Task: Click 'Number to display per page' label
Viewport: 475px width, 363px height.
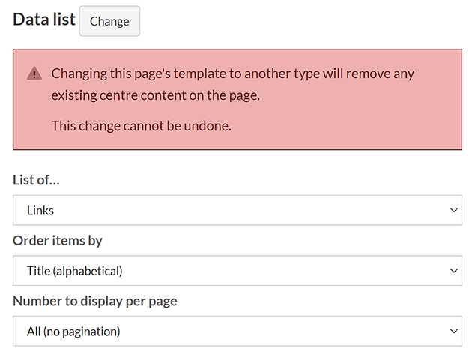Action: pyautogui.click(x=94, y=301)
